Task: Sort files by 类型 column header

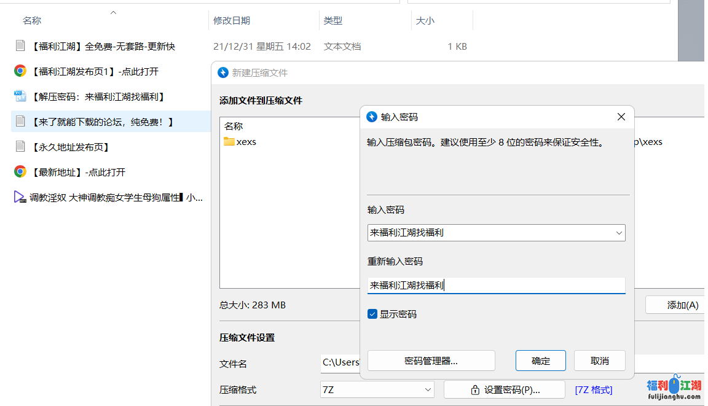Action: coord(333,21)
